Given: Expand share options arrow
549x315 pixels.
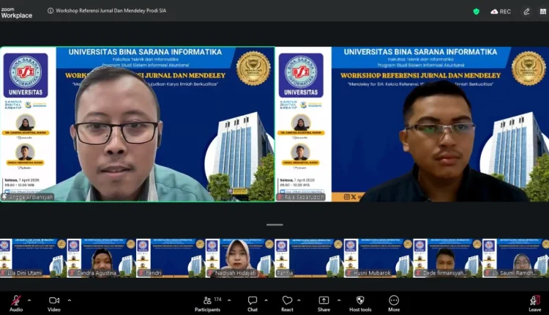Looking at the screenshot, I should (339, 300).
